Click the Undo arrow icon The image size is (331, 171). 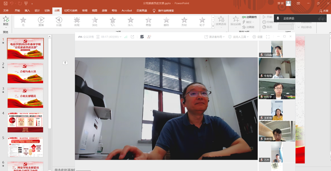12,3
